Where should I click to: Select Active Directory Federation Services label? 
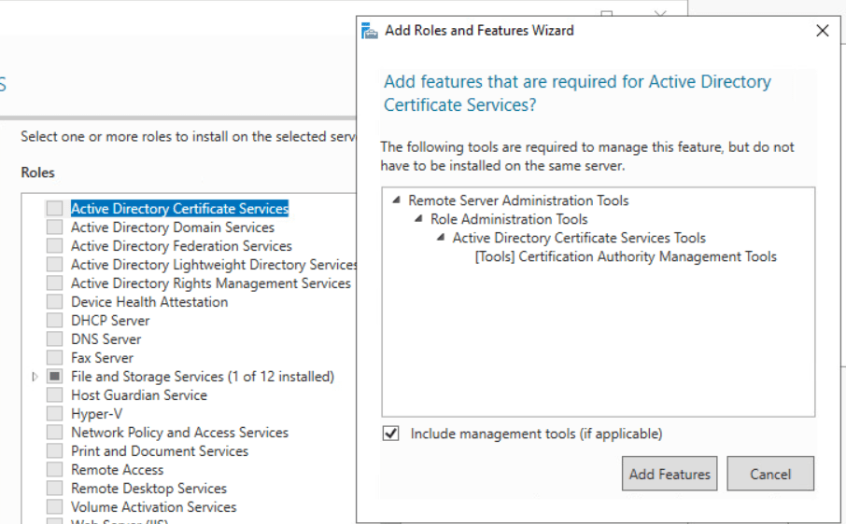point(181,246)
